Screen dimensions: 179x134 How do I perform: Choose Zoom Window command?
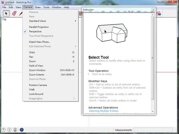[x=50, y=70]
